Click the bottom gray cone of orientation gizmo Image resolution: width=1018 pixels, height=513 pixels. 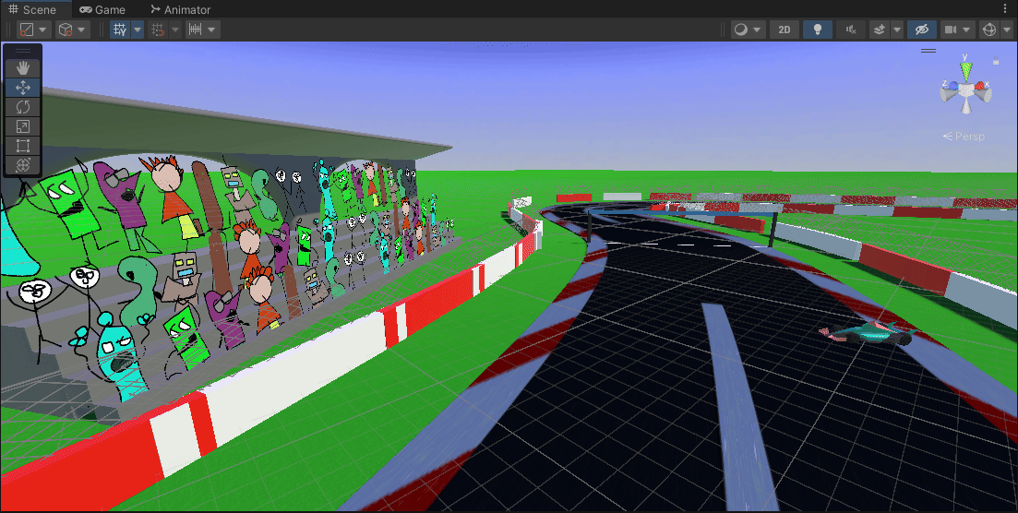pos(966,106)
